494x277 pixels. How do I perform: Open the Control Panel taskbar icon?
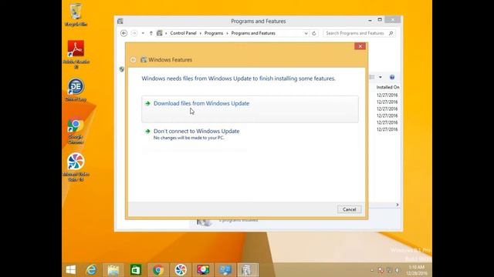pos(225,270)
